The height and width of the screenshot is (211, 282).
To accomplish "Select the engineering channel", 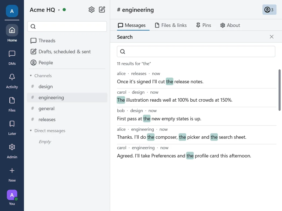I will (x=67, y=98).
